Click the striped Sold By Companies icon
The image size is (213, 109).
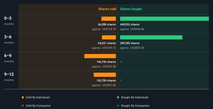(x=23, y=106)
